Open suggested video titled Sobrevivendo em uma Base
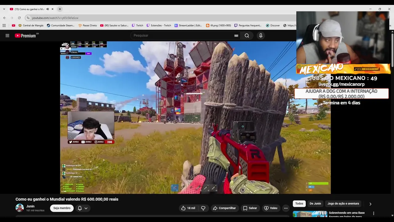This screenshot has height=222, width=394. (347, 215)
